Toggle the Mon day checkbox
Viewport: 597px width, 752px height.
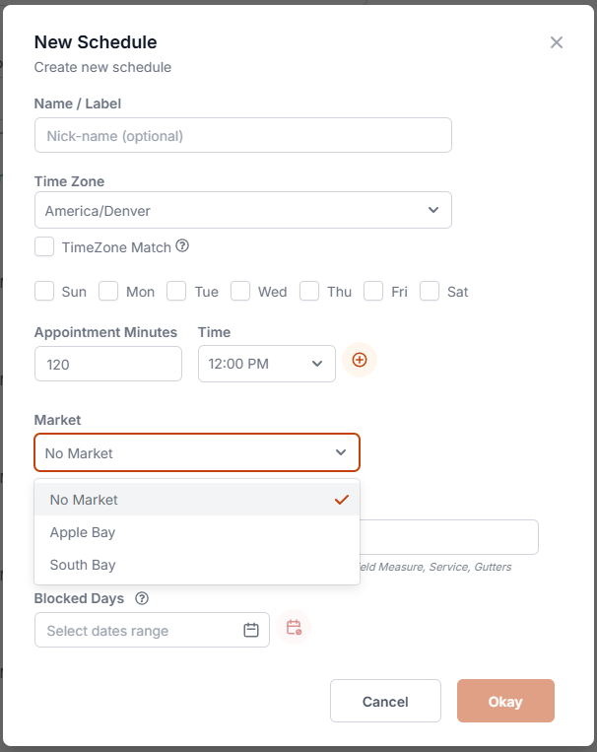(108, 291)
